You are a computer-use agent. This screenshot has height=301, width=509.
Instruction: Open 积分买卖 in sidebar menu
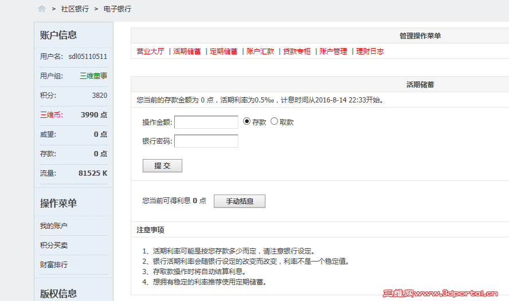pos(53,245)
